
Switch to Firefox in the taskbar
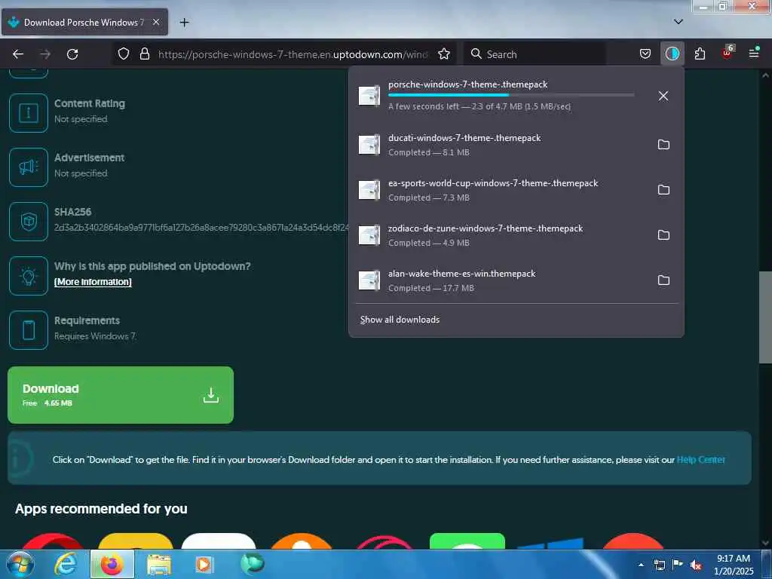[x=112, y=564]
